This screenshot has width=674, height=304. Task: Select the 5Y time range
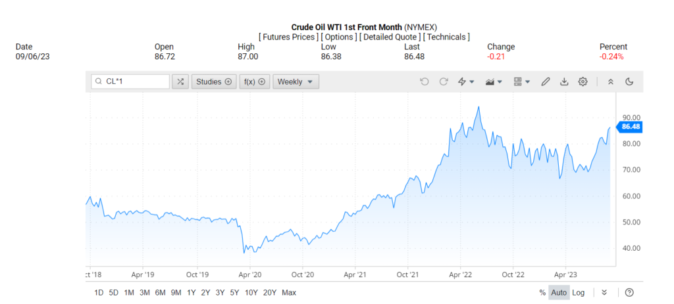pyautogui.click(x=234, y=293)
